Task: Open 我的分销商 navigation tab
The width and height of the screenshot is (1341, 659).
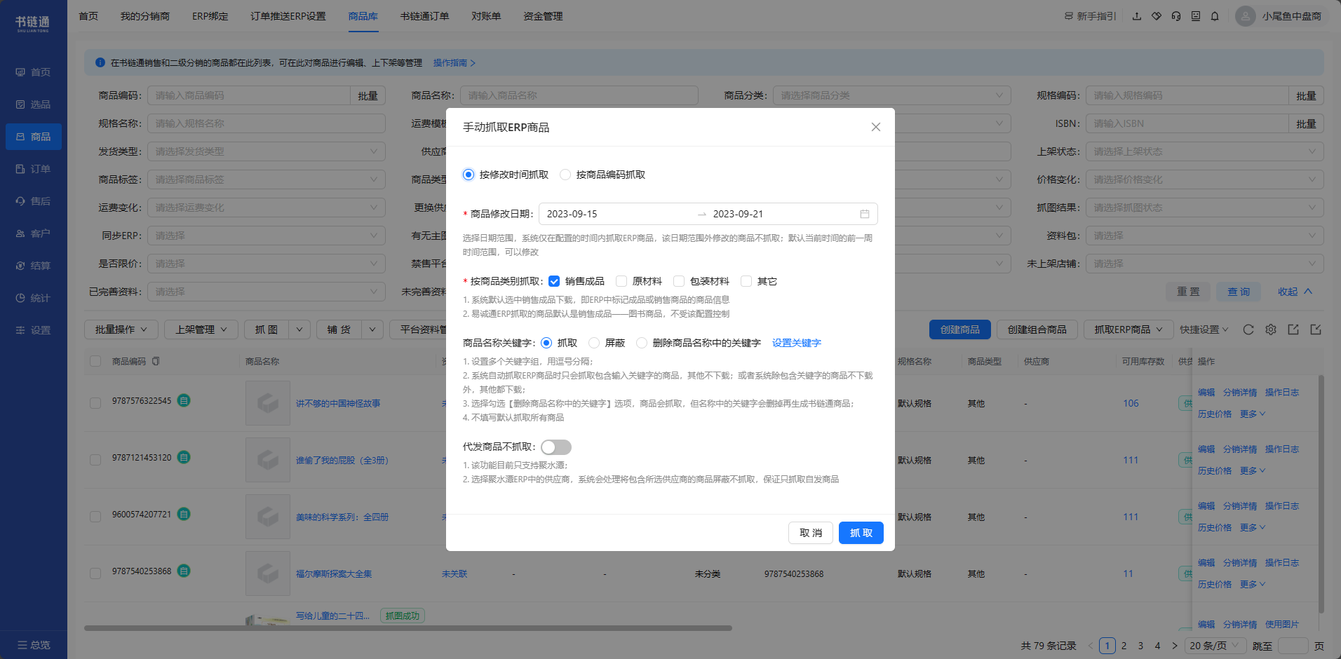Action: tap(145, 16)
